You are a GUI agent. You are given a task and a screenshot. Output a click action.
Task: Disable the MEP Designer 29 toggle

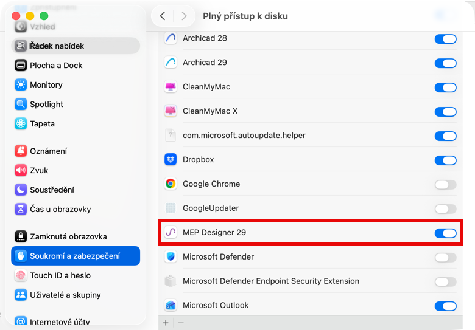coord(445,233)
